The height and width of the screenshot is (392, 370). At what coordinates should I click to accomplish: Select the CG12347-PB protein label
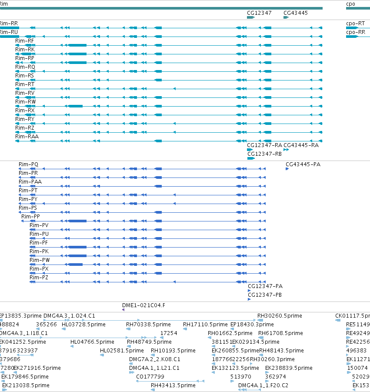coord(265,295)
